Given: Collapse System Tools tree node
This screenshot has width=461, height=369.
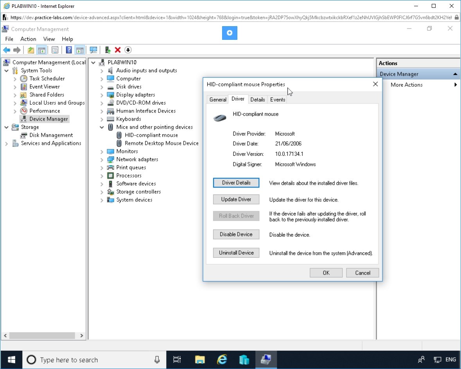Looking at the screenshot, I should [7, 70].
